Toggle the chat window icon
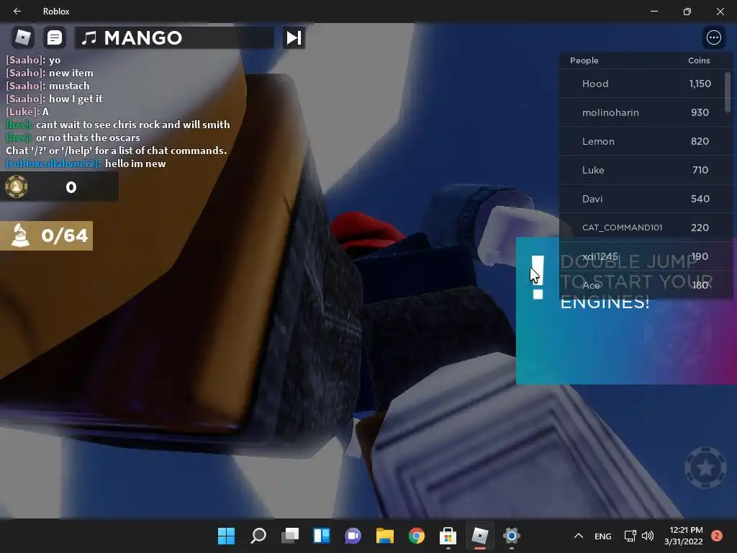This screenshot has height=553, width=737. click(x=55, y=37)
